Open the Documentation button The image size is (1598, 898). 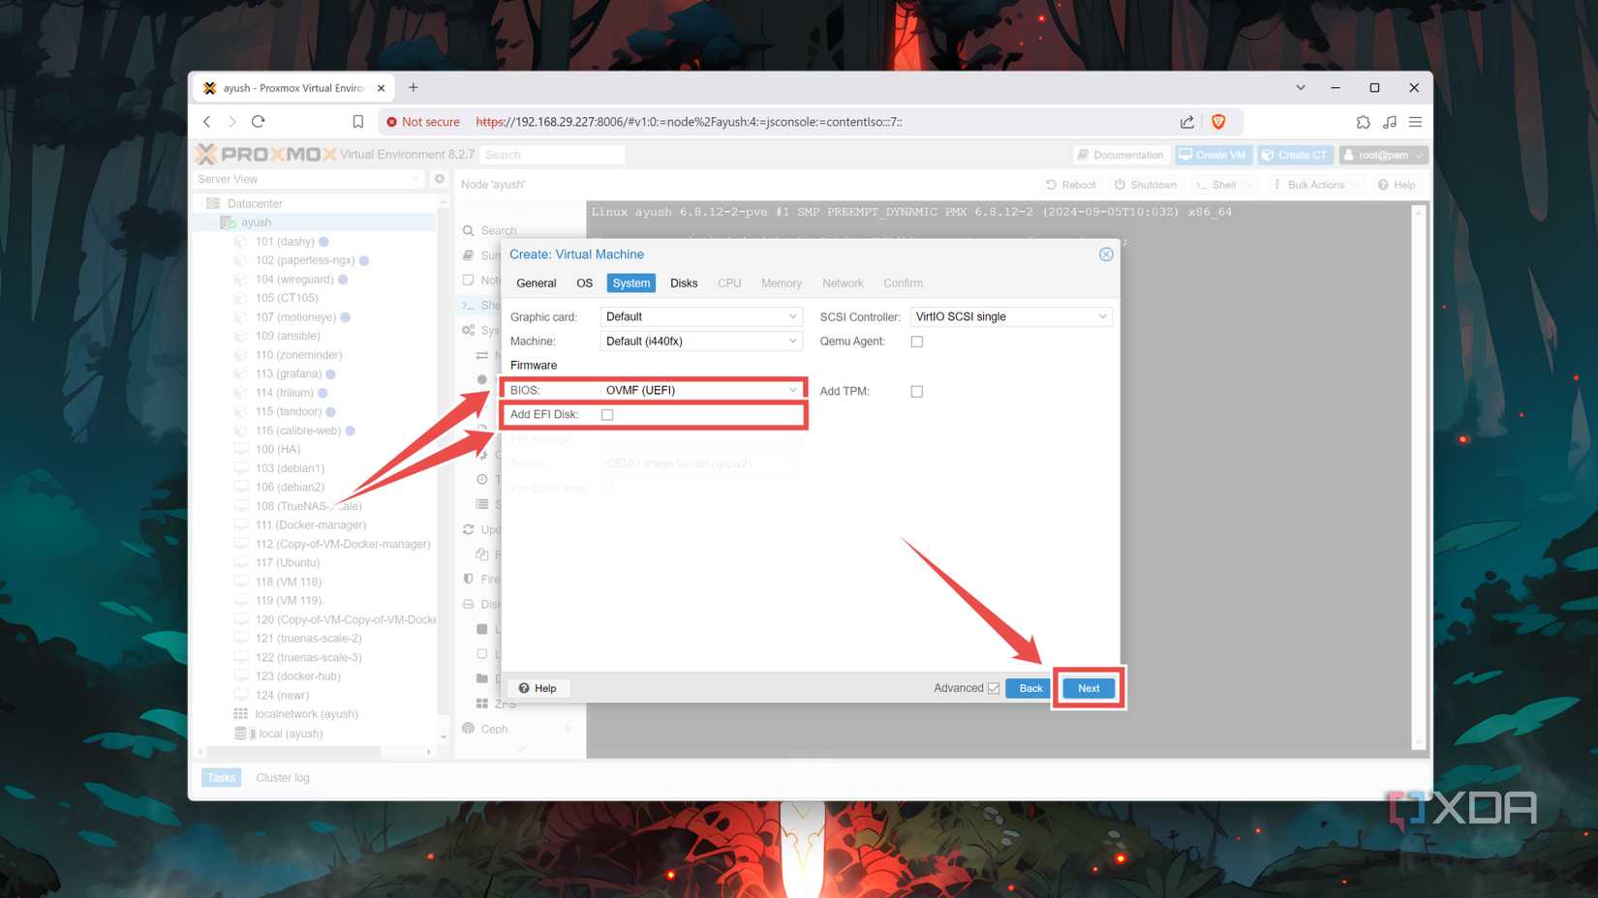(x=1122, y=155)
